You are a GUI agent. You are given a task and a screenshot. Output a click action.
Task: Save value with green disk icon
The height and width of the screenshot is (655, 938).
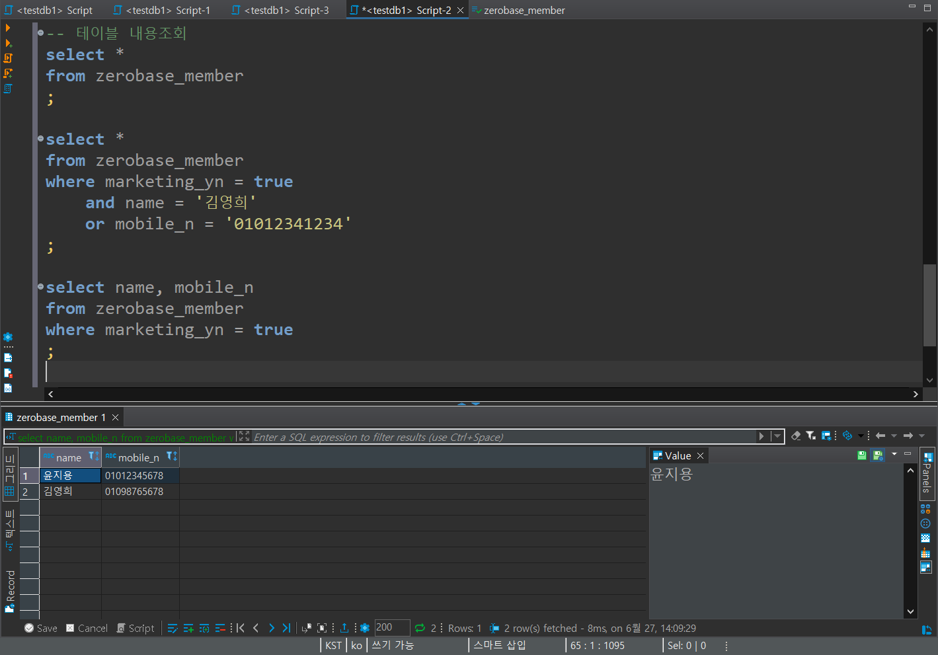(x=862, y=455)
